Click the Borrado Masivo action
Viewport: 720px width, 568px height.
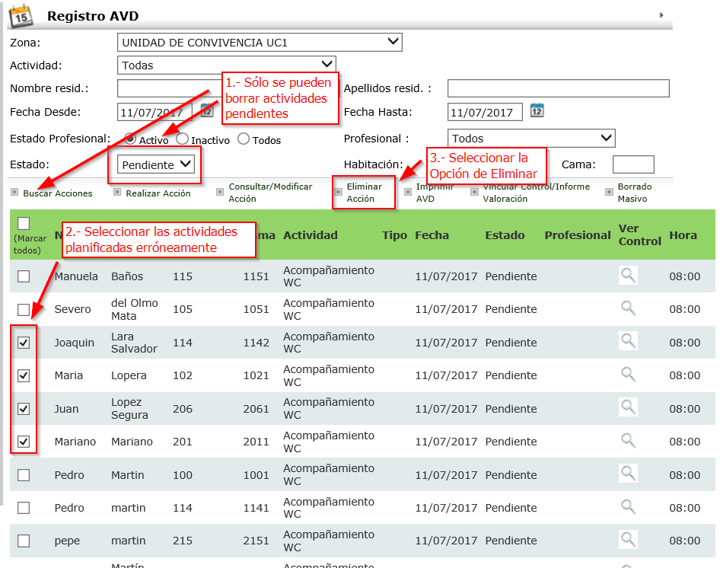pos(633,193)
